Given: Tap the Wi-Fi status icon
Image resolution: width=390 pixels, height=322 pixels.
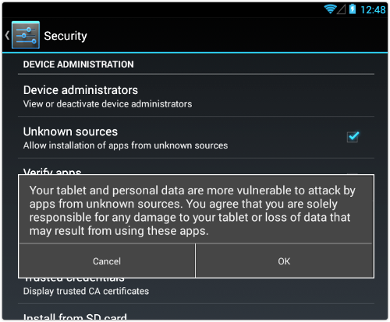Looking at the screenshot, I should point(330,9).
